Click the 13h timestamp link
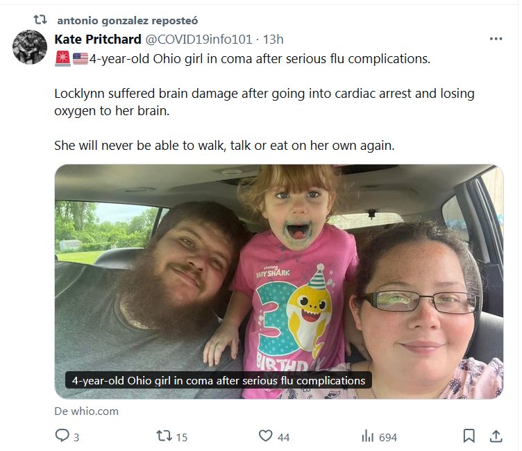Screen dimensions: 522x451 coord(273,40)
